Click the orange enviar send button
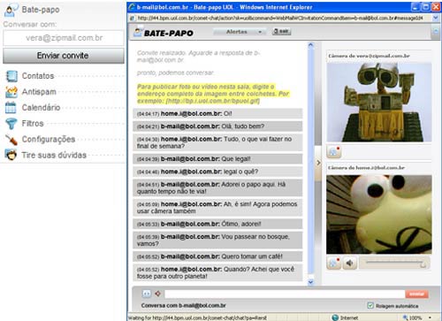 pos(416,294)
